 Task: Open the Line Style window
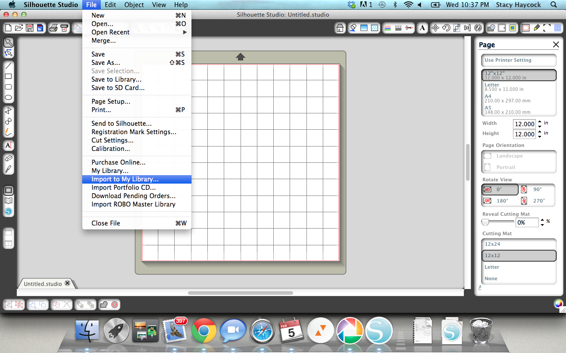(x=398, y=28)
